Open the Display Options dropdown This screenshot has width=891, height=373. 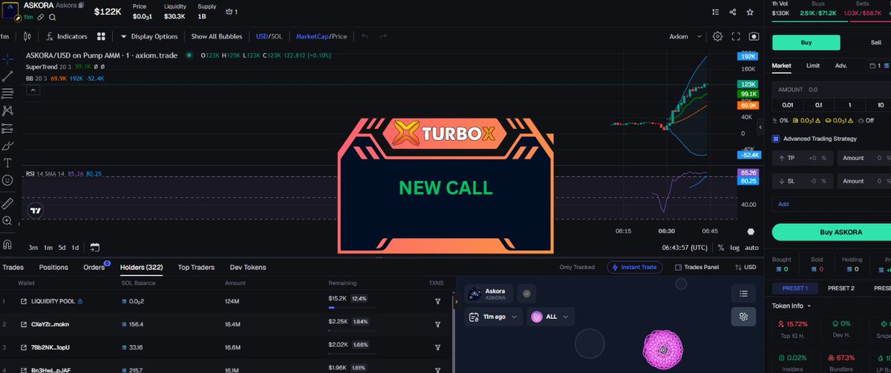[149, 36]
